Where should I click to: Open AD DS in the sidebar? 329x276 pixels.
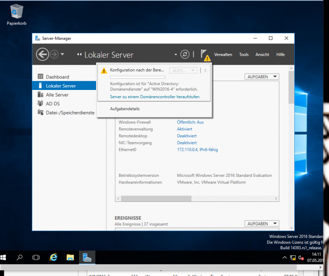pyautogui.click(x=53, y=104)
